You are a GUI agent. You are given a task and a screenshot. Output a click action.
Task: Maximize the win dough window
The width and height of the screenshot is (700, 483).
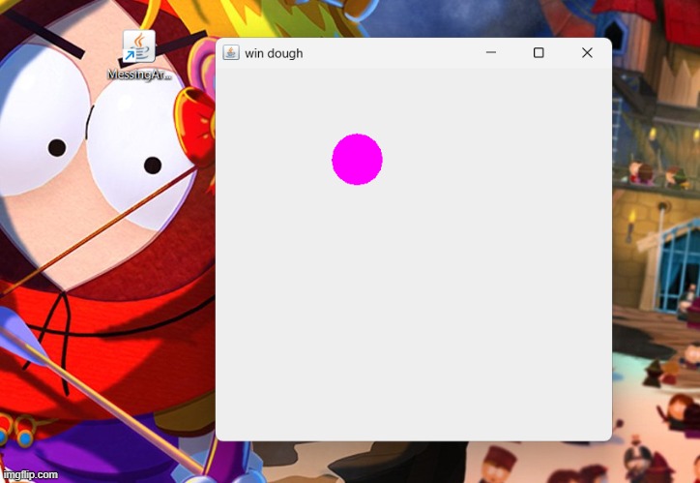click(539, 52)
